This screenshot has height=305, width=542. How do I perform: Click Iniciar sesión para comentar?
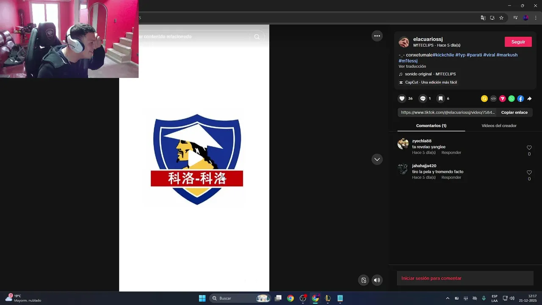(x=431, y=278)
